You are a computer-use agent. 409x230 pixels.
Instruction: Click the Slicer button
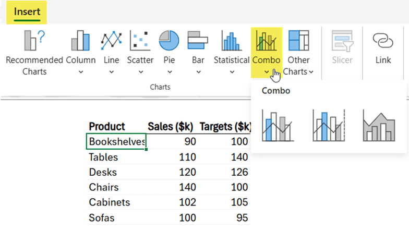(342, 47)
